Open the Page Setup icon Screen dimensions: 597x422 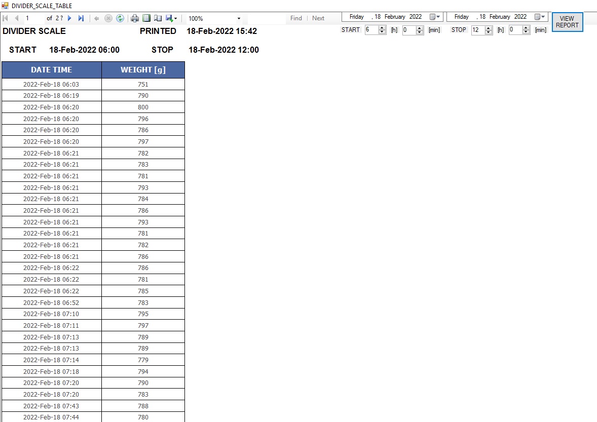point(158,18)
